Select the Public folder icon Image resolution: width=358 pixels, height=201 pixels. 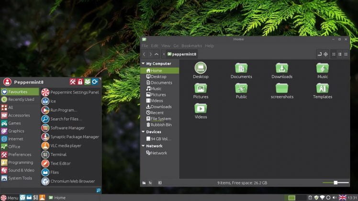241,88
